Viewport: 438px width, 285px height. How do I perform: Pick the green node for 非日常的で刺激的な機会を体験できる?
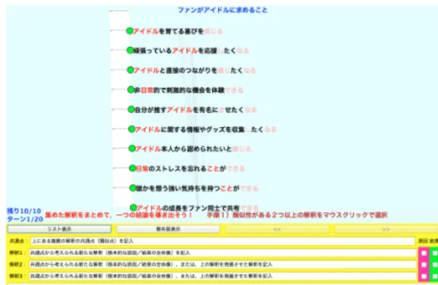point(131,89)
